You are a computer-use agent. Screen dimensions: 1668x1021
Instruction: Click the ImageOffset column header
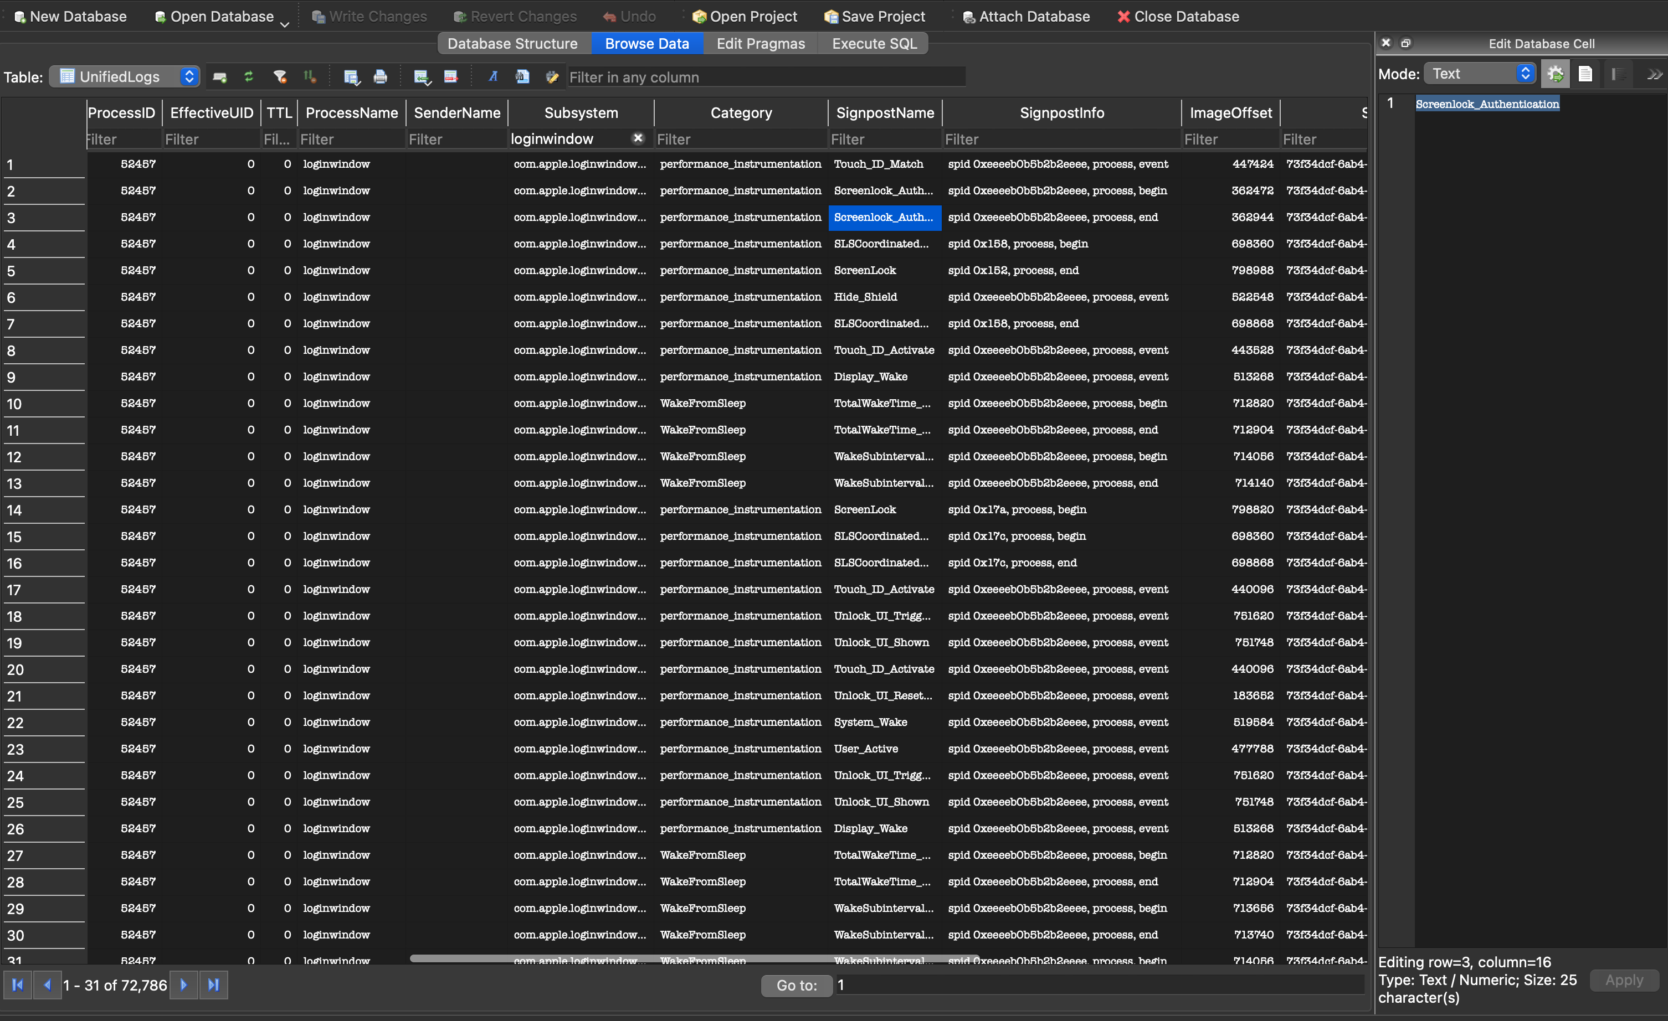(1230, 113)
